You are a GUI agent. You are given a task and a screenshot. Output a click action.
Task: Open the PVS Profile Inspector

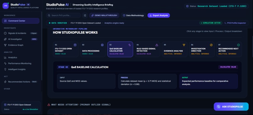(235, 23)
